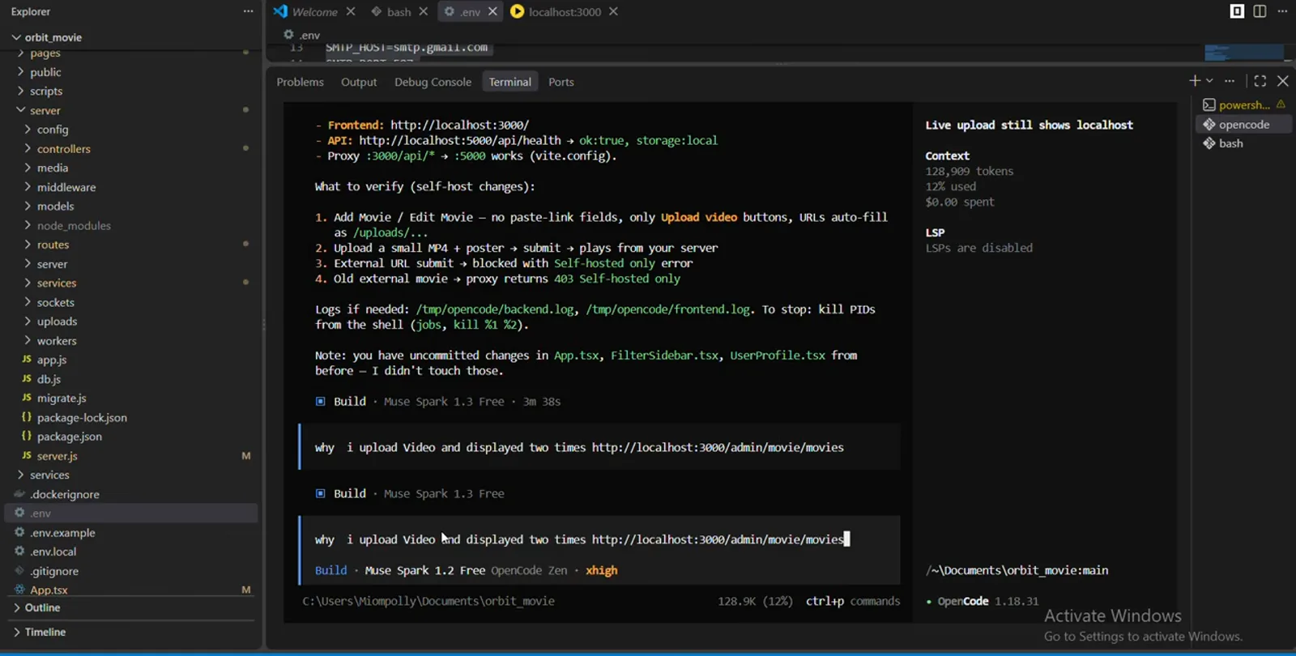Close the Welcome editor tab
The width and height of the screenshot is (1296, 656).
tap(351, 11)
